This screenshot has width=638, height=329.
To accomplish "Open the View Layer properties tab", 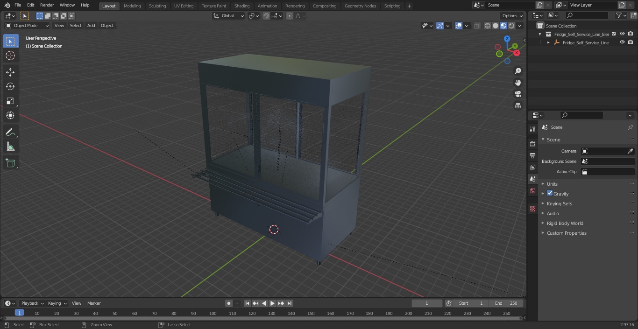I will pyautogui.click(x=532, y=167).
